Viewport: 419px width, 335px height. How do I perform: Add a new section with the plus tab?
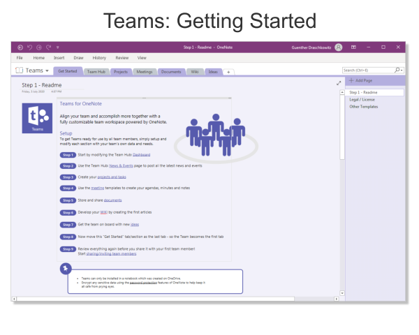(x=228, y=72)
